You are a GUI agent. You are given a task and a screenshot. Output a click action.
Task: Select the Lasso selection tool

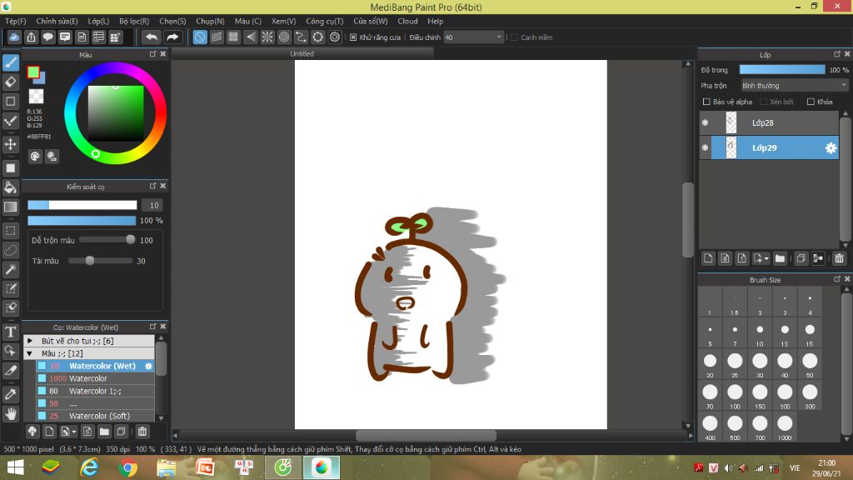(x=11, y=250)
